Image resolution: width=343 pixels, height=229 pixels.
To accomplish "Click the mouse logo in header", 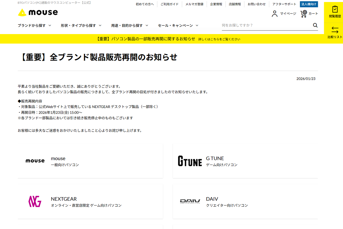I will [38, 12].
